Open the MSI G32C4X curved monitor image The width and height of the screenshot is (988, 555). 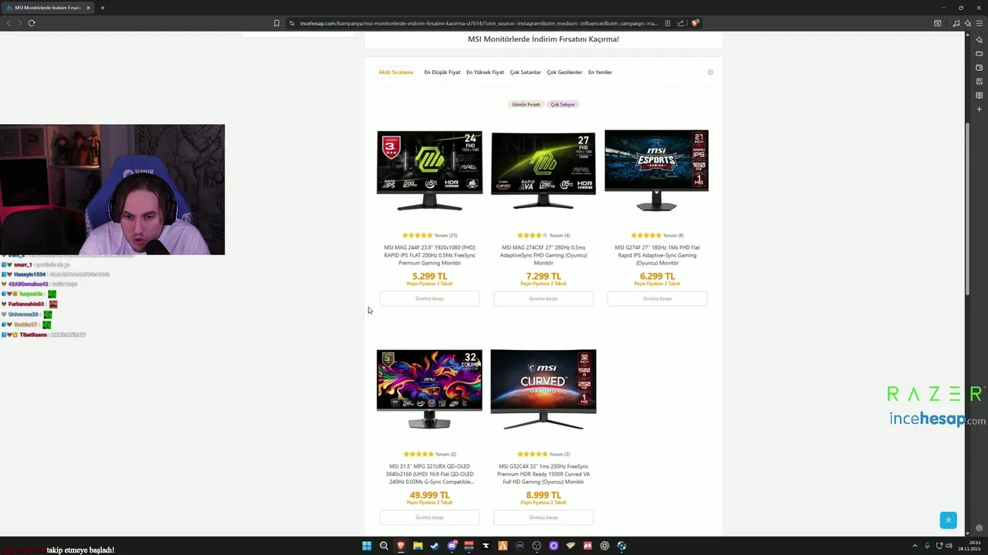point(543,389)
